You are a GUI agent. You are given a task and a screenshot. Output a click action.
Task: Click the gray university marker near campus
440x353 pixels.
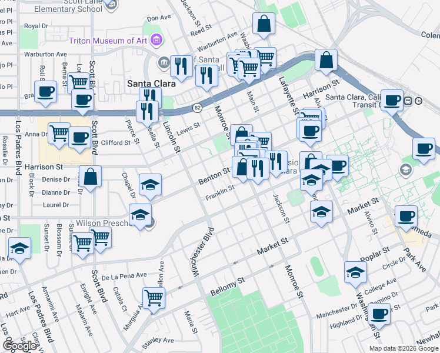tap(406, 170)
